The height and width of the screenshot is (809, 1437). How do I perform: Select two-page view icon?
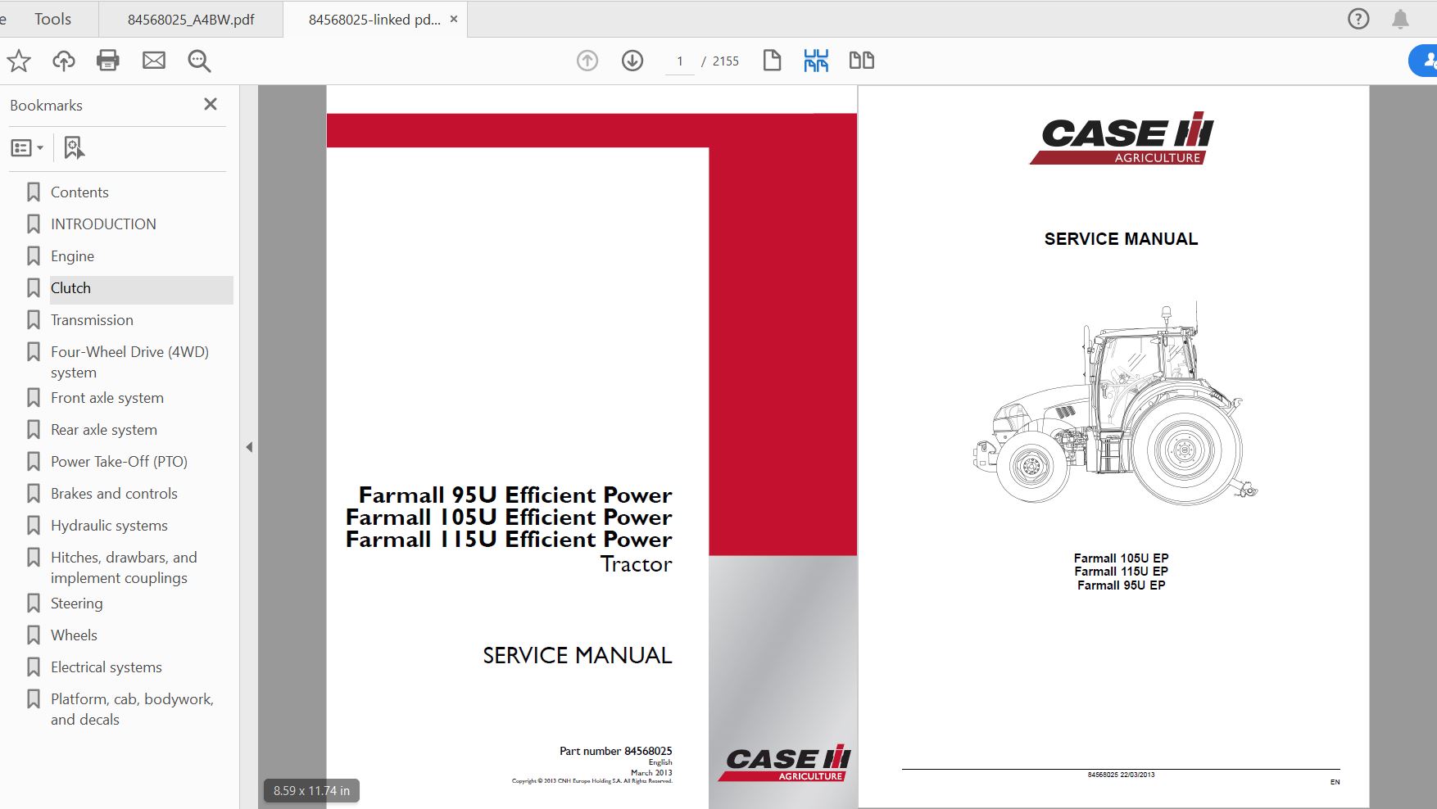coord(862,61)
